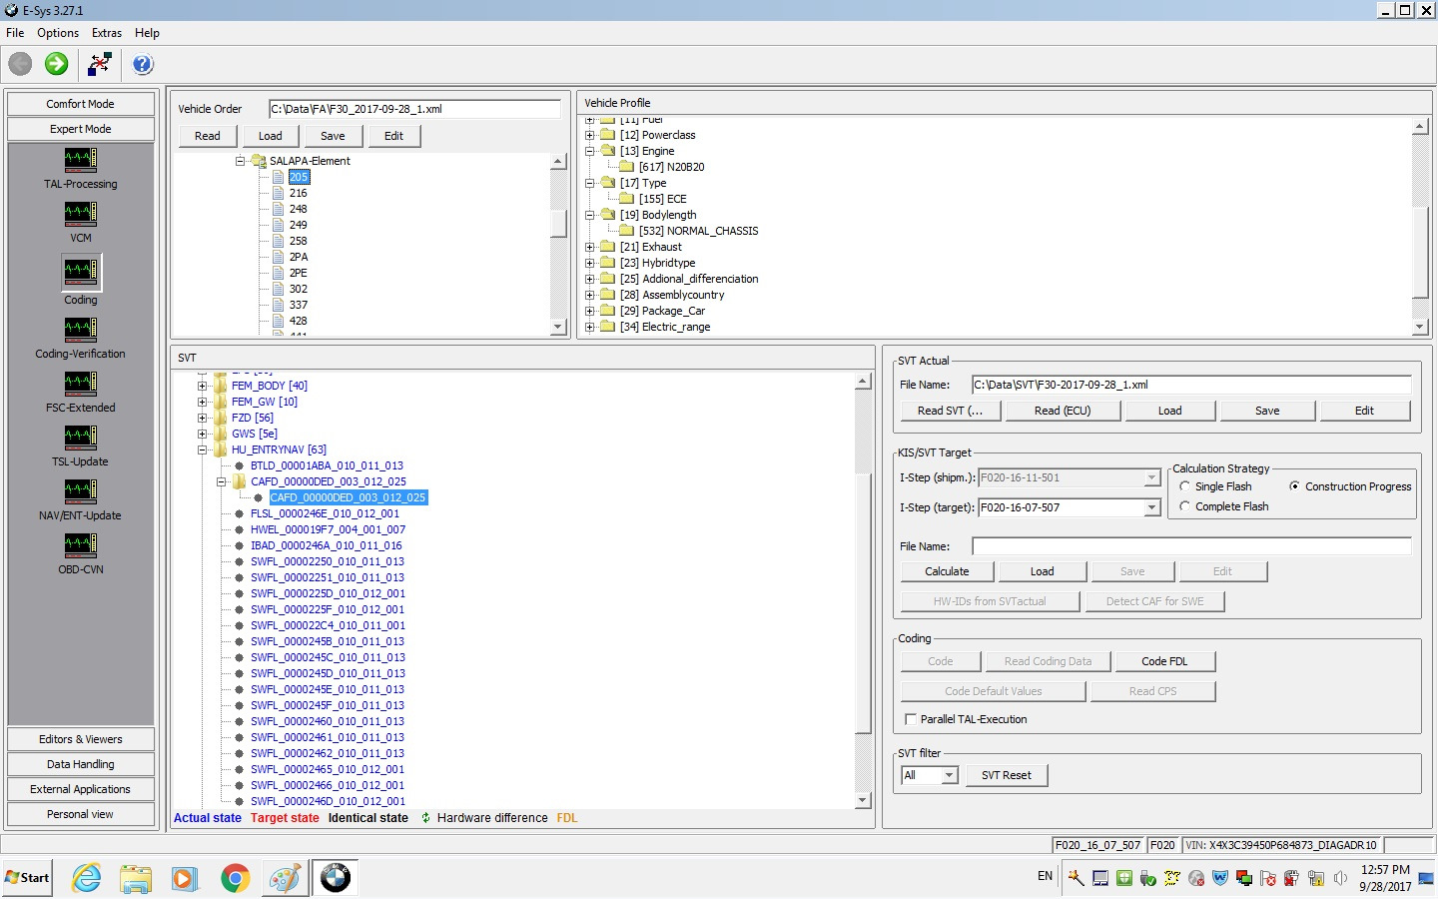The image size is (1438, 899).
Task: Click Vehicle Order Read button
Action: [x=208, y=136]
